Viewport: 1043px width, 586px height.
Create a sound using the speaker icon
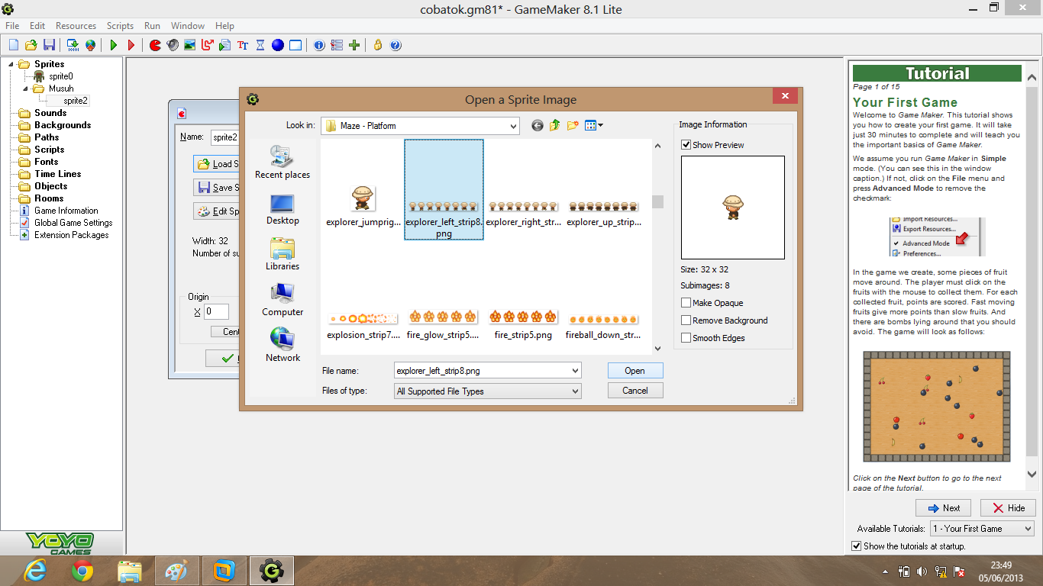click(173, 45)
